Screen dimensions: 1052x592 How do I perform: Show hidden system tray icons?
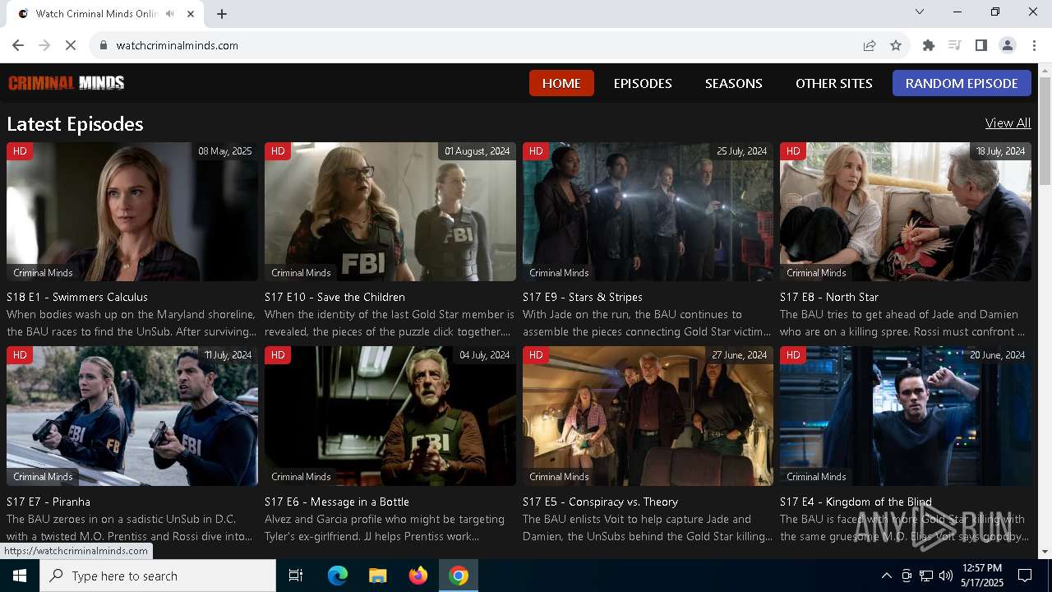(886, 576)
